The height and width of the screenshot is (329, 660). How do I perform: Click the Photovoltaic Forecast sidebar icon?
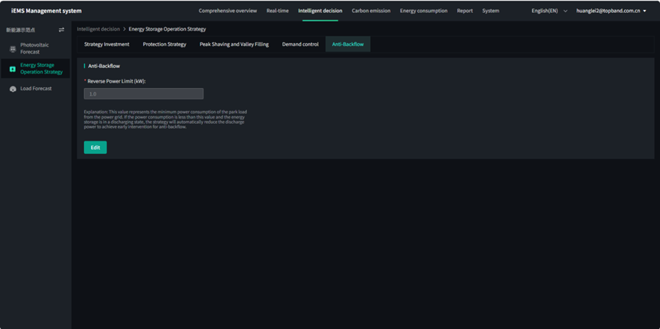pos(12,49)
